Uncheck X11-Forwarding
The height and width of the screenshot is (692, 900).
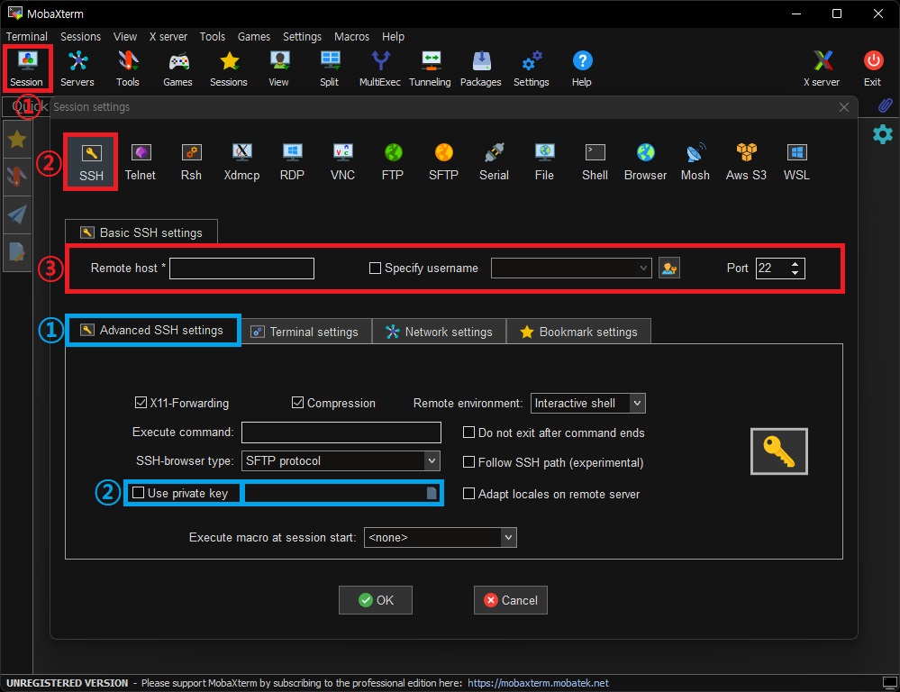[141, 403]
